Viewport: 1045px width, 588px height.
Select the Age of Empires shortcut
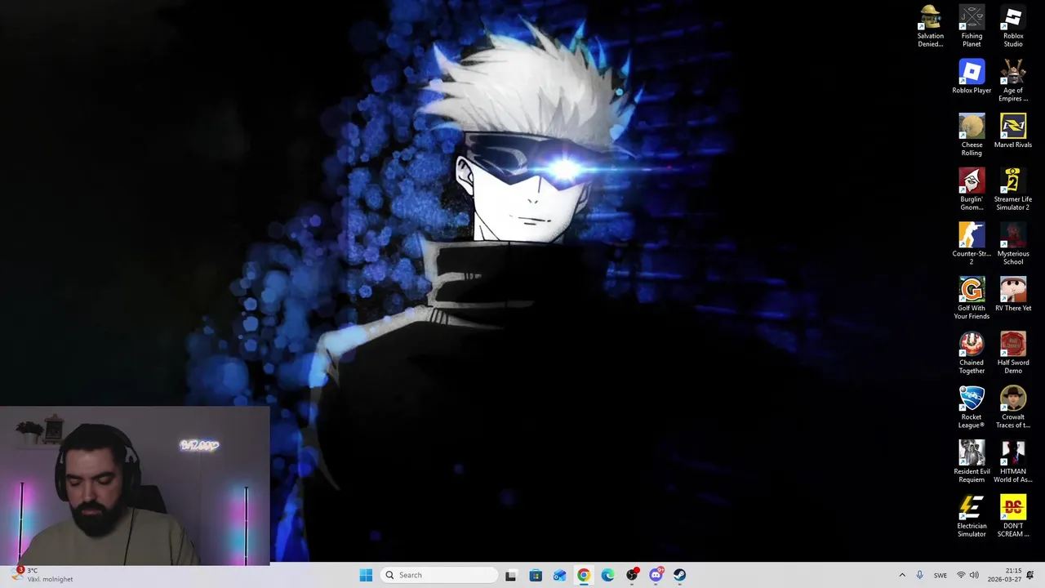(1013, 81)
